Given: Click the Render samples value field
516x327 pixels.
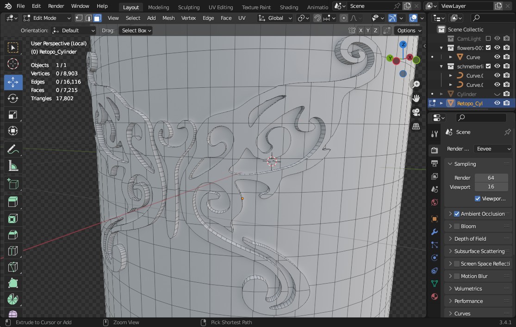Looking at the screenshot, I should [x=491, y=178].
